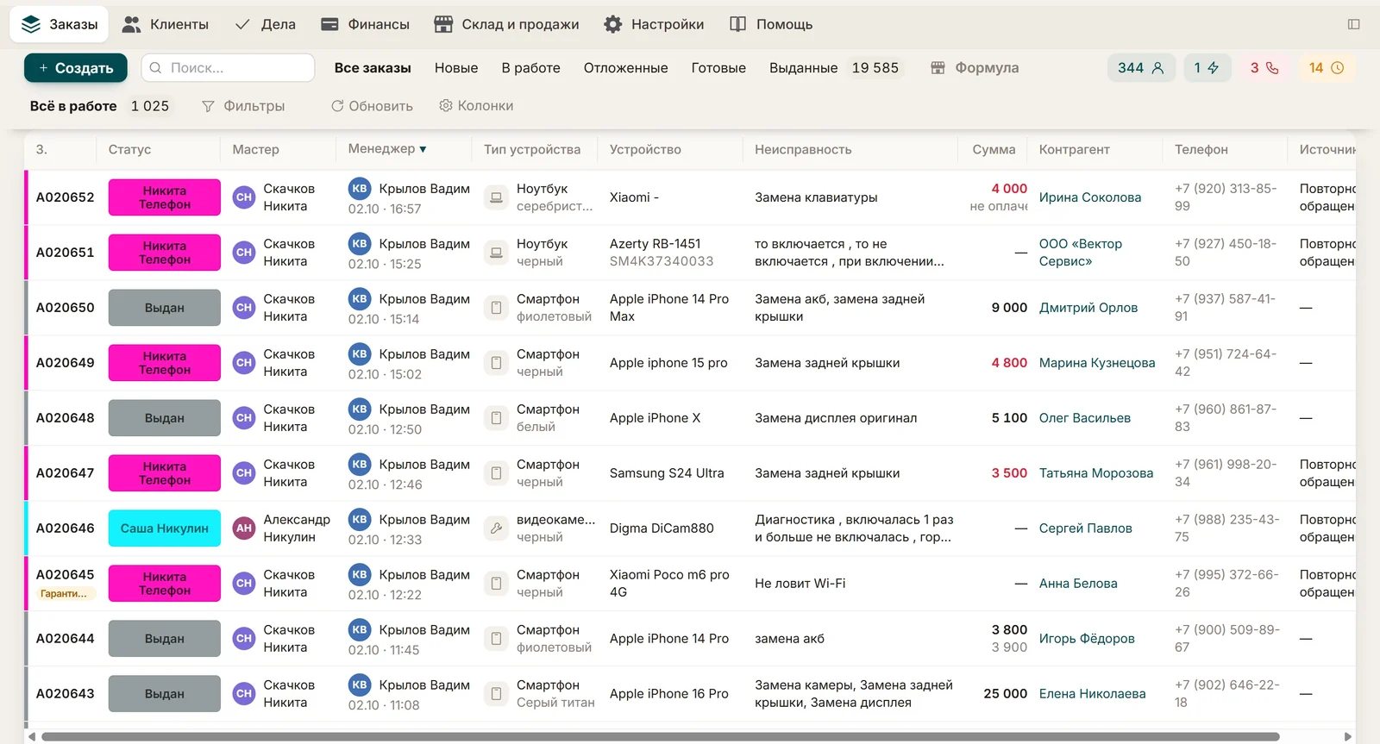Click the laptop icon in order A020652
The image size is (1380, 744).
[496, 197]
